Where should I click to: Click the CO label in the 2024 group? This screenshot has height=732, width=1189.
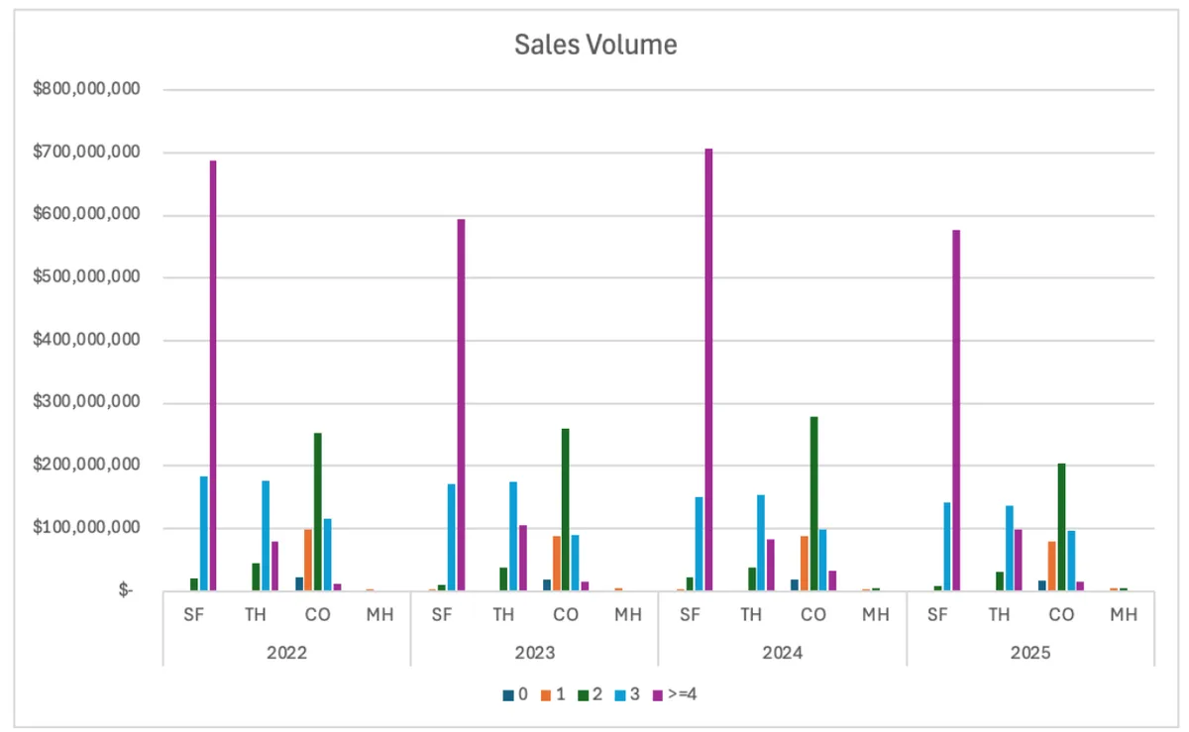point(813,615)
